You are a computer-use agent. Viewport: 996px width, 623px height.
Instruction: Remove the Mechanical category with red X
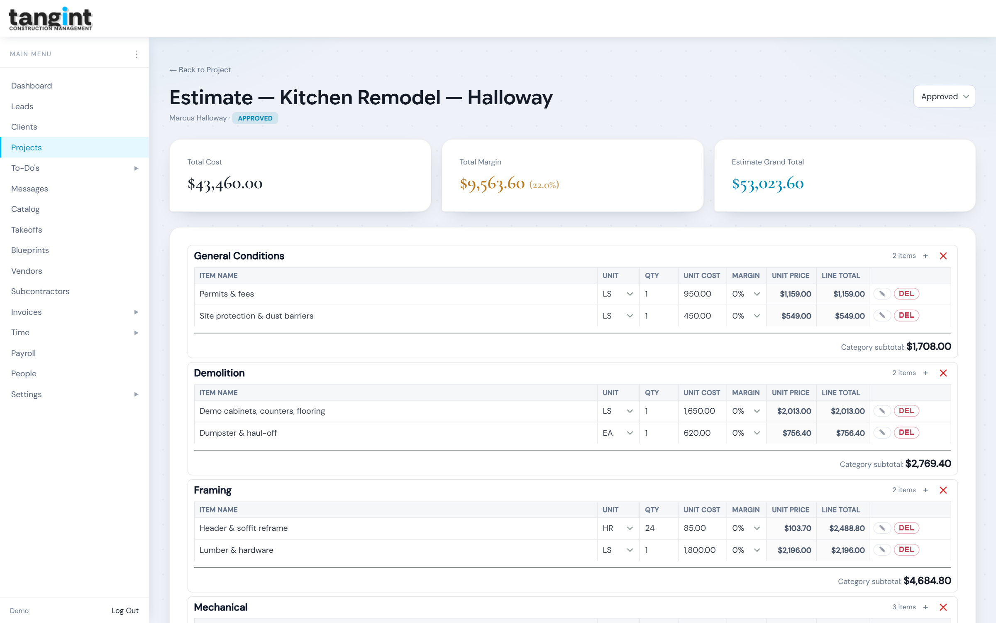point(943,607)
